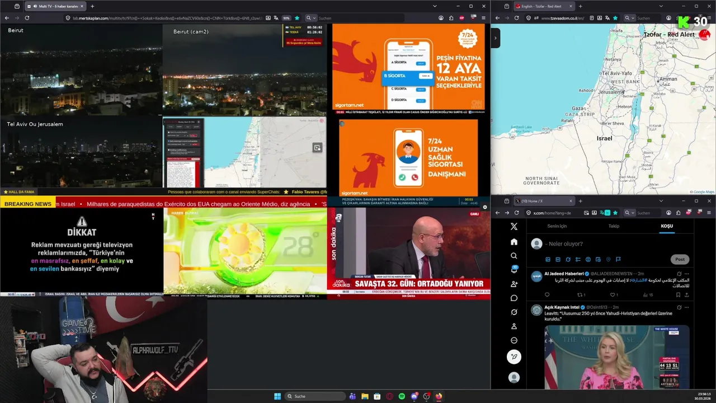Switch to the 'Senin için' X timeline tab
716x403 pixels.
pyautogui.click(x=557, y=226)
